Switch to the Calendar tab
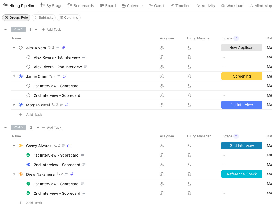Image resolution: width=272 pixels, height=204 pixels. coord(132,6)
